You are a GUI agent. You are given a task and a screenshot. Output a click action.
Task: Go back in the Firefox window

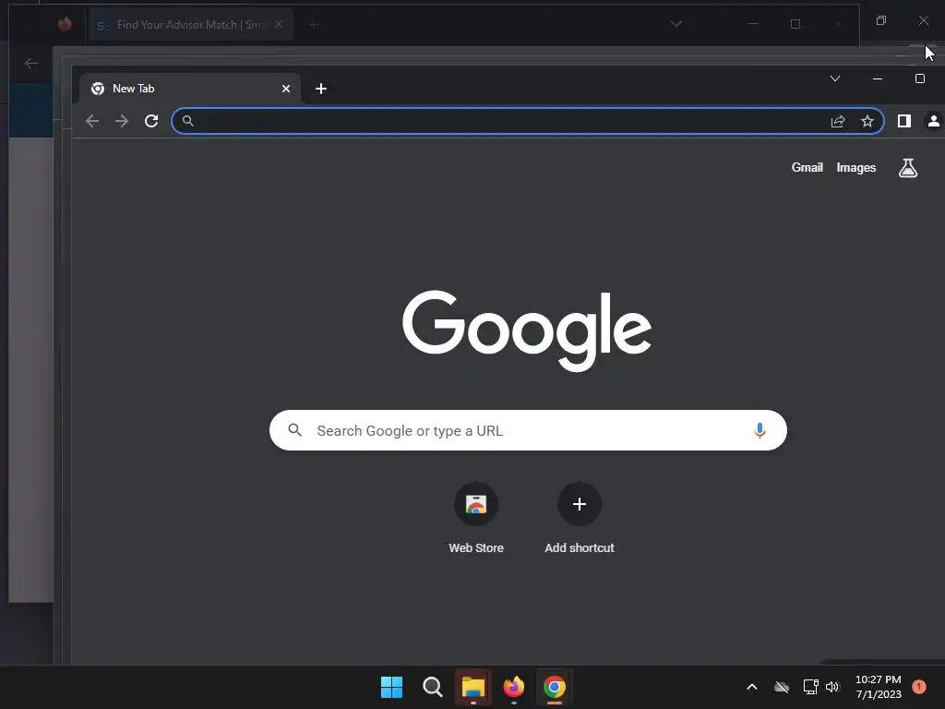coord(31,64)
